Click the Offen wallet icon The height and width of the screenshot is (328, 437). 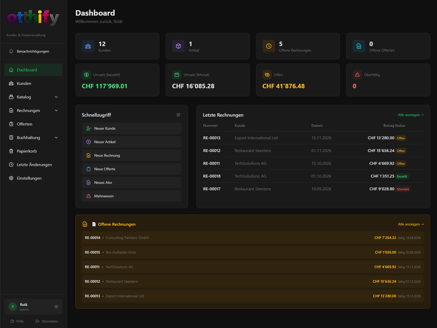click(x=267, y=75)
